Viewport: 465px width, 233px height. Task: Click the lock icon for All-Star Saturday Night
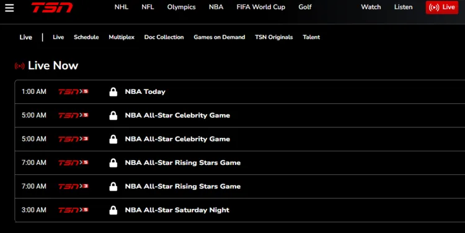tap(113, 210)
